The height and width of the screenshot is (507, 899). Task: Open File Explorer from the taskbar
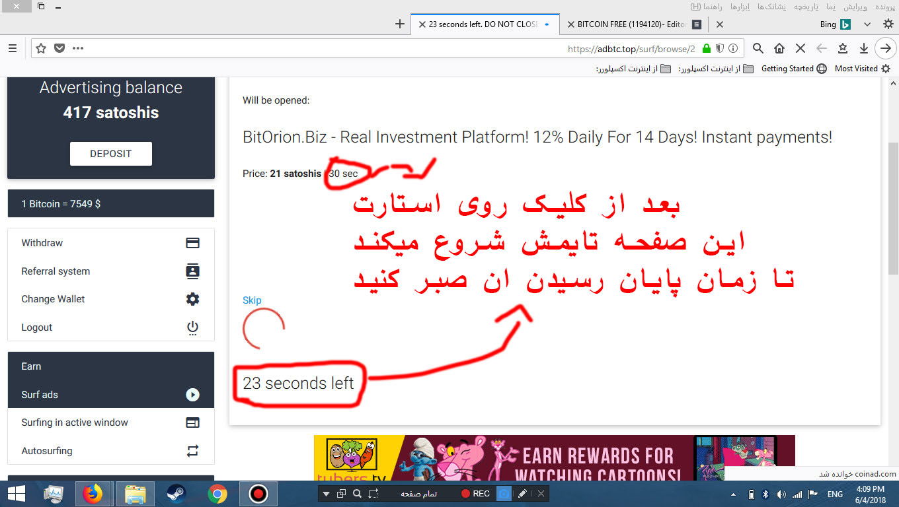[x=136, y=494]
